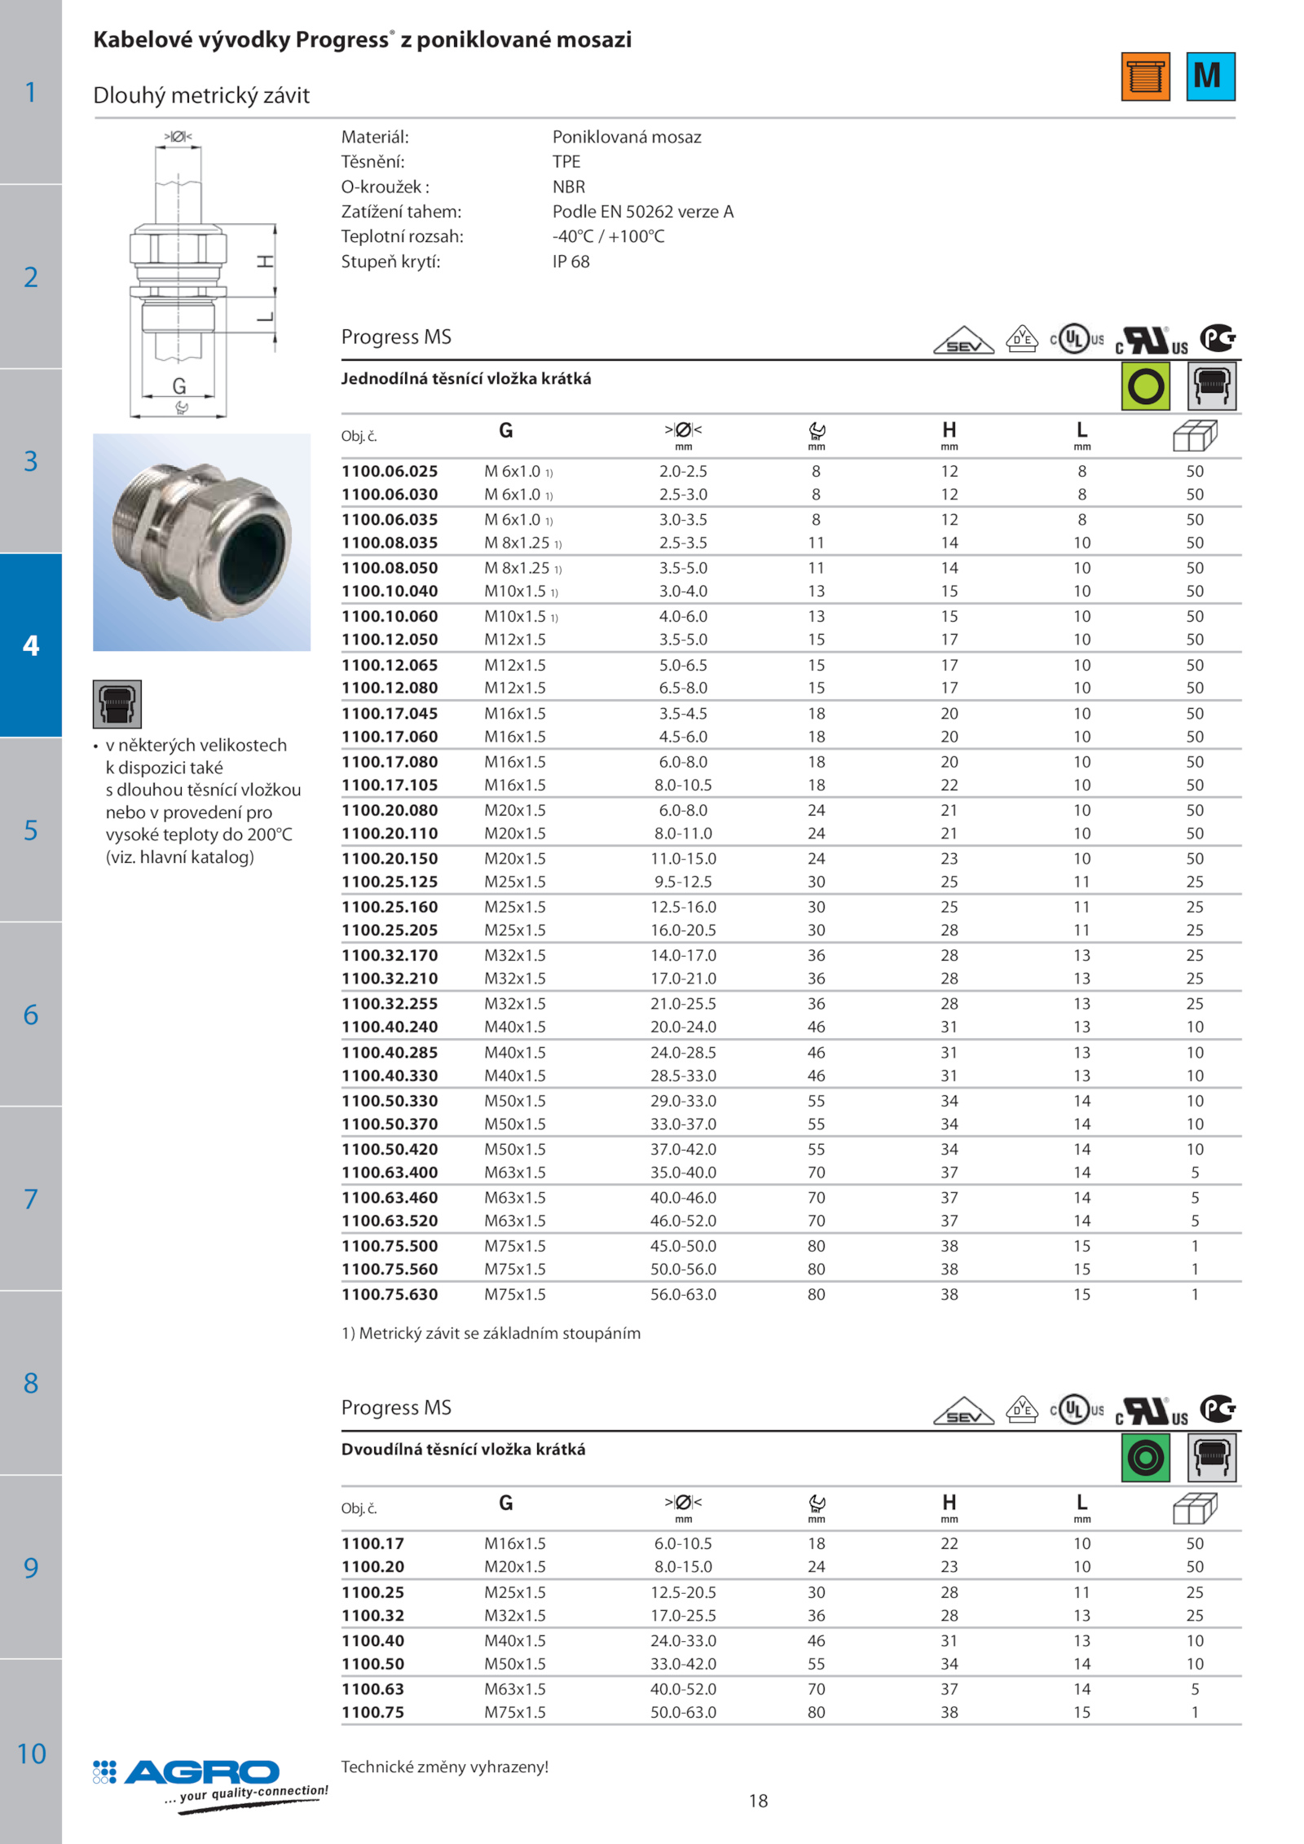Go to side tab 9
The image size is (1304, 1844).
point(31,1568)
